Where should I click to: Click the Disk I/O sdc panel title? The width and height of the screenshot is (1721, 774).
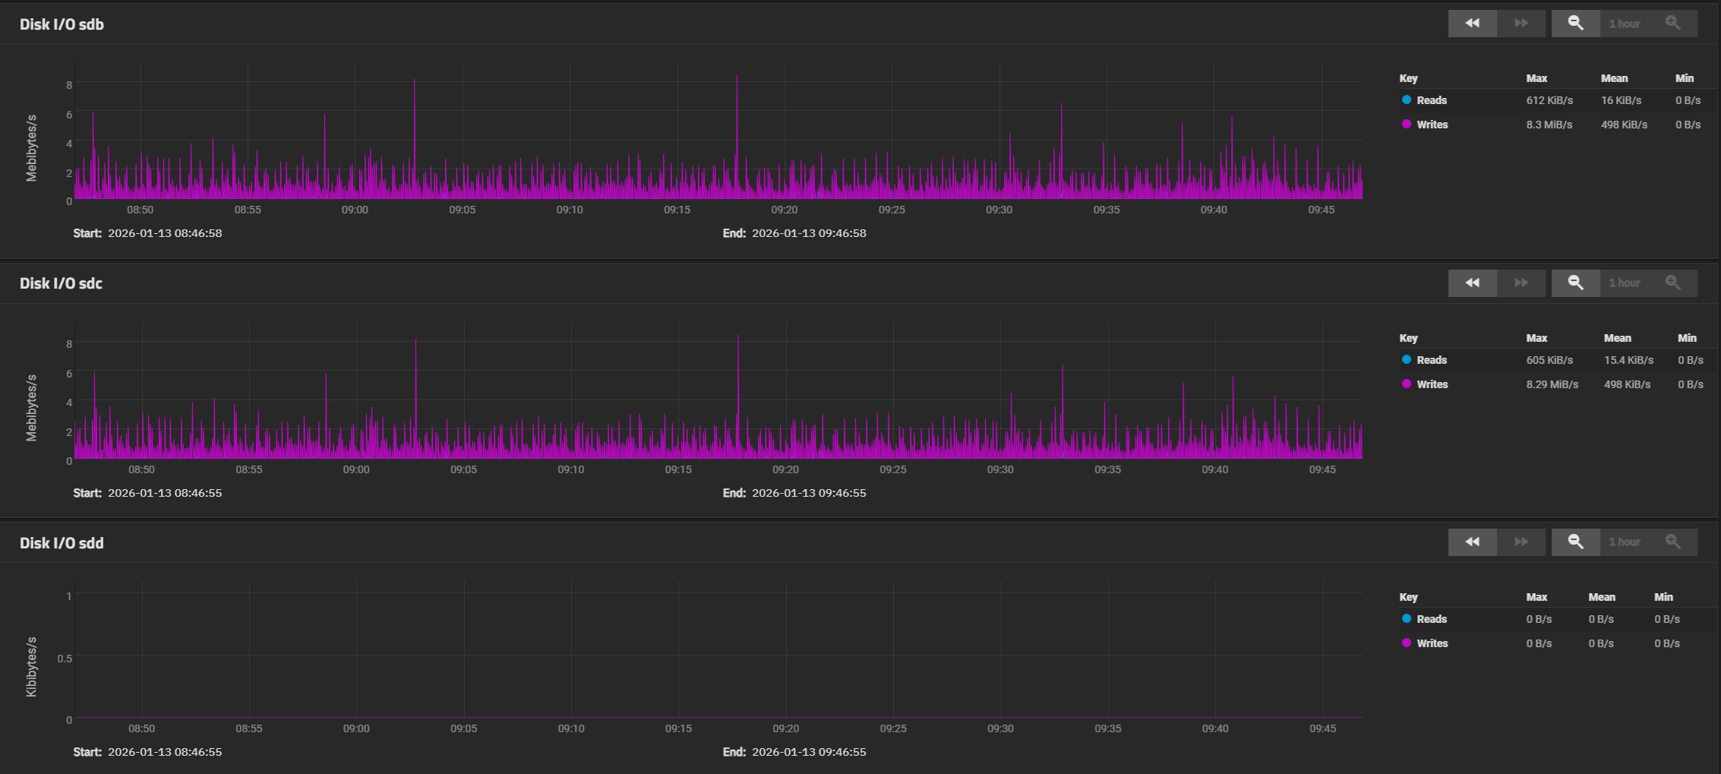(x=61, y=283)
